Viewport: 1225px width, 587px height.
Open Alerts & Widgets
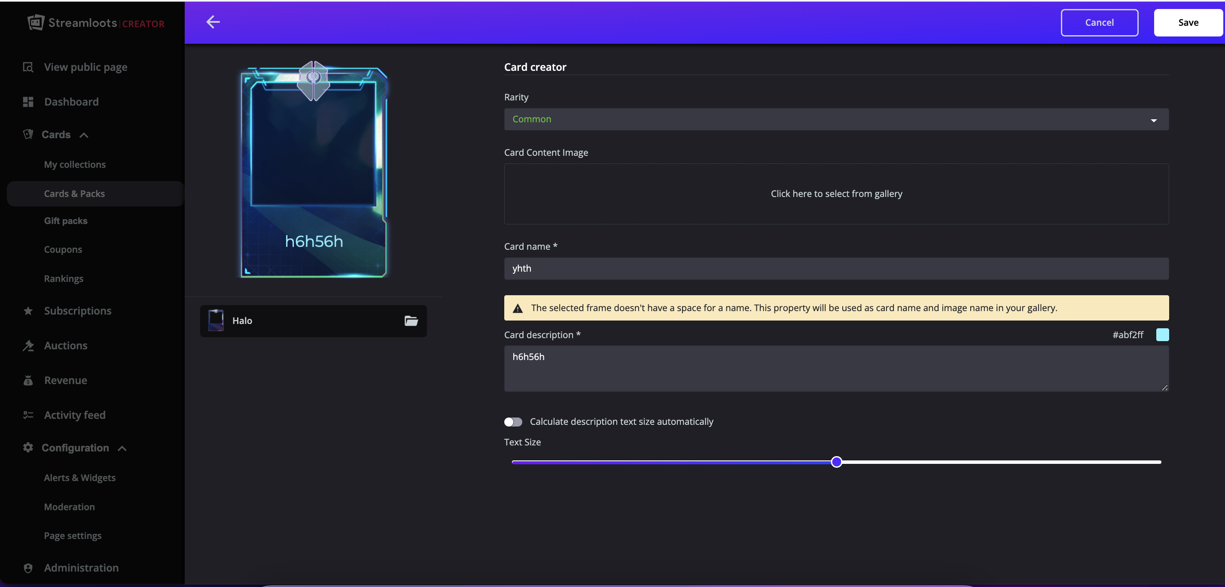[x=79, y=477]
